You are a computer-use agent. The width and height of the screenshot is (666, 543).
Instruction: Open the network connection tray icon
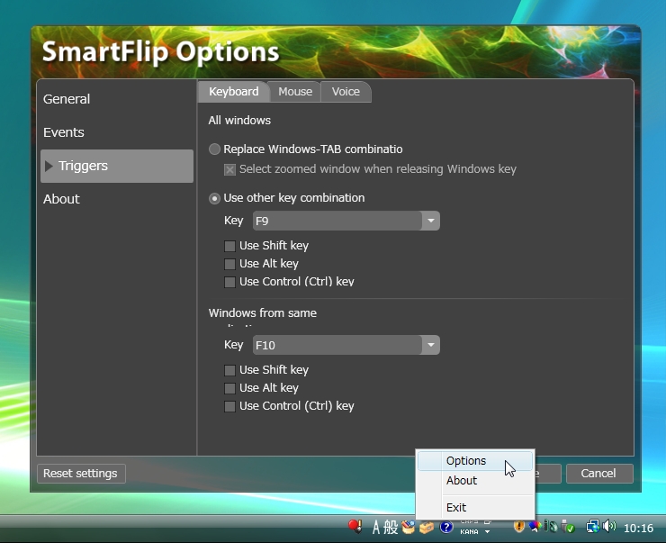point(592,527)
